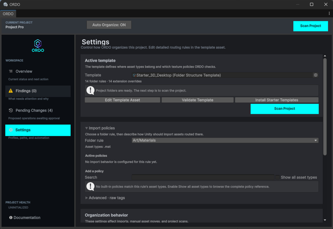Click the ORDO logo in the sidebar
Viewport: 333px width, 229px height.
coord(38,46)
